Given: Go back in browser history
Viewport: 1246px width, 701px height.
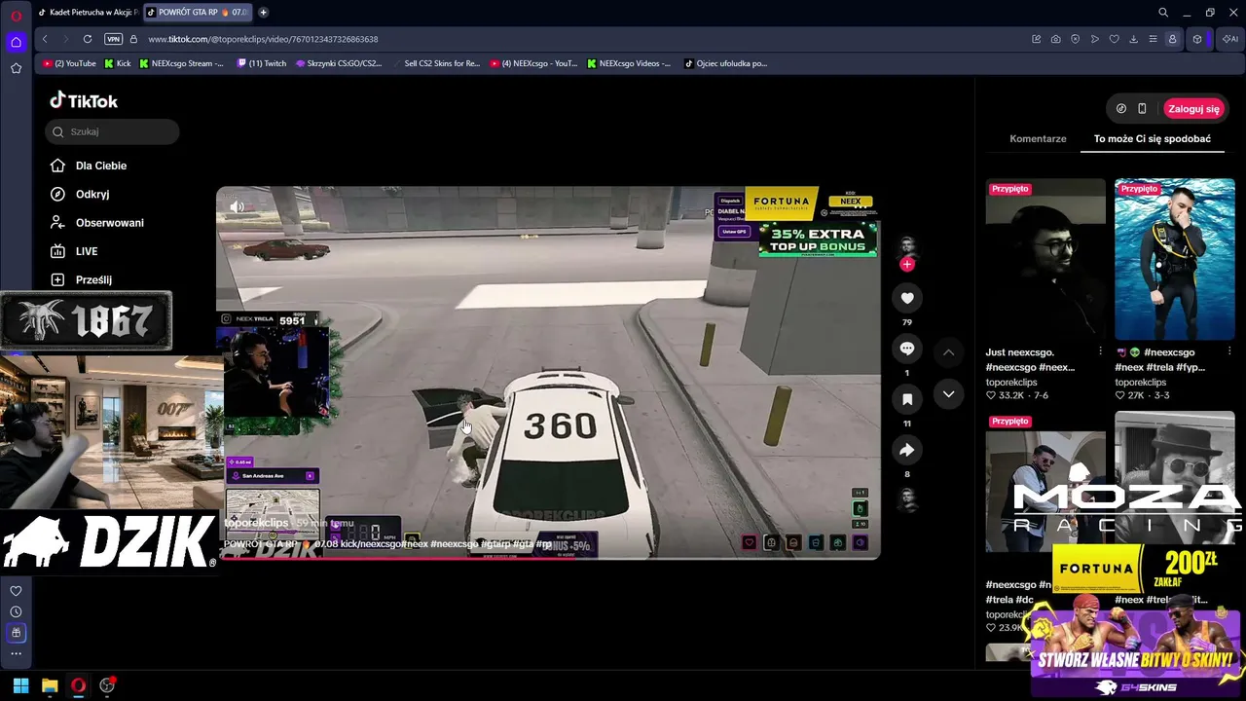Looking at the screenshot, I should (45, 39).
